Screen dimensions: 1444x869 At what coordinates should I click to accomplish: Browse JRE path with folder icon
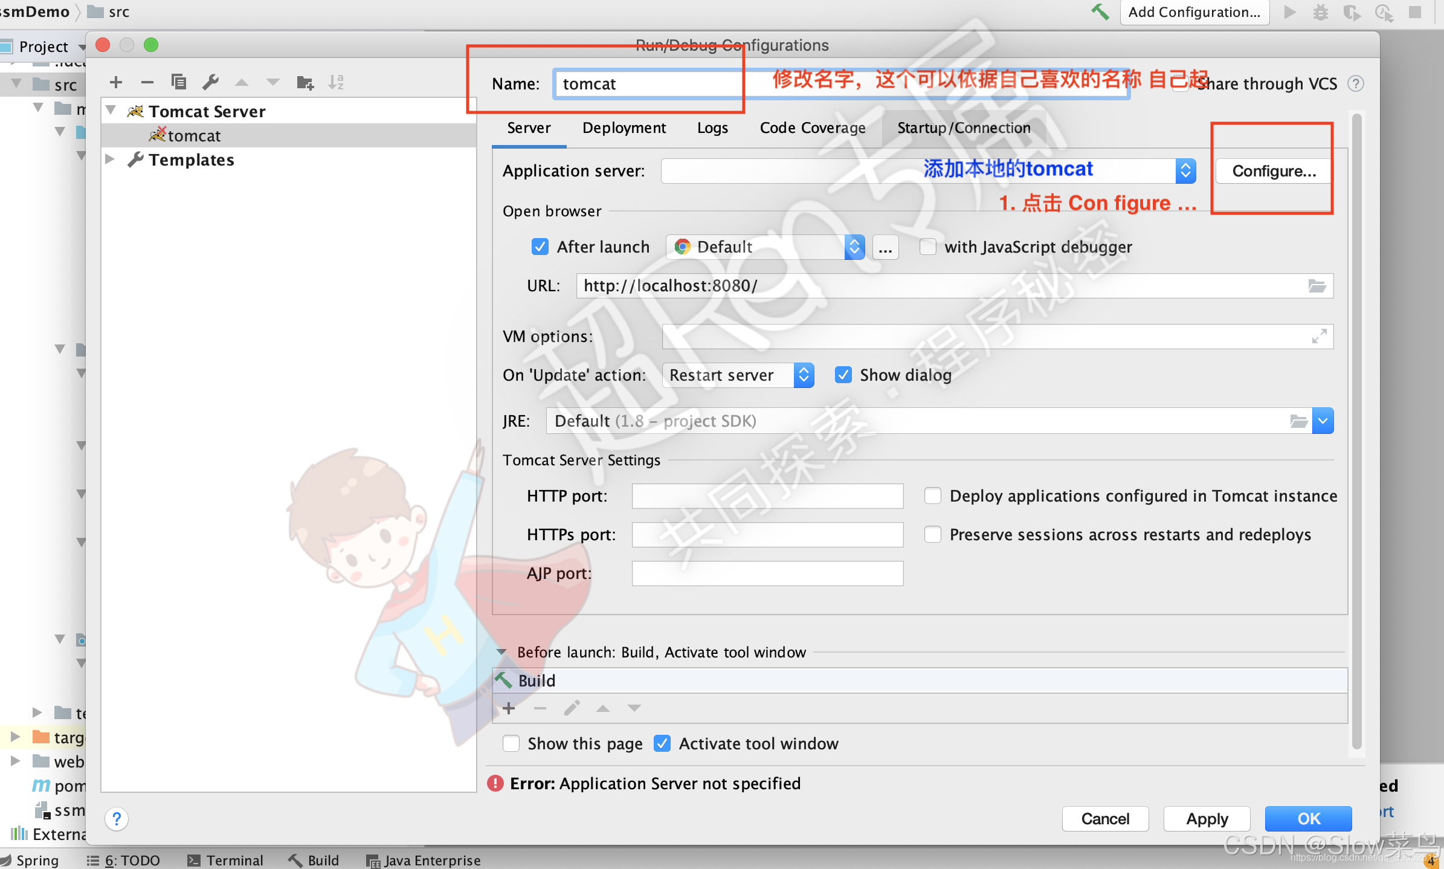1298,421
